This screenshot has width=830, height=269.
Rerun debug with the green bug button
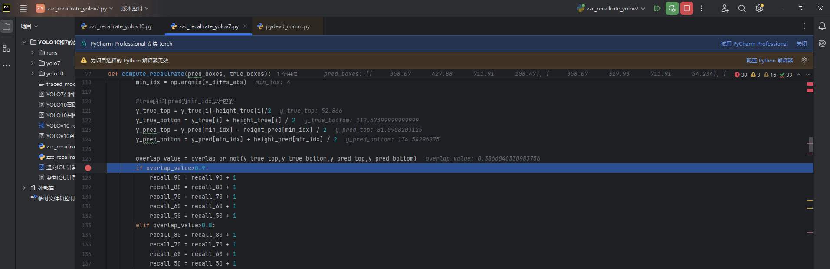672,8
